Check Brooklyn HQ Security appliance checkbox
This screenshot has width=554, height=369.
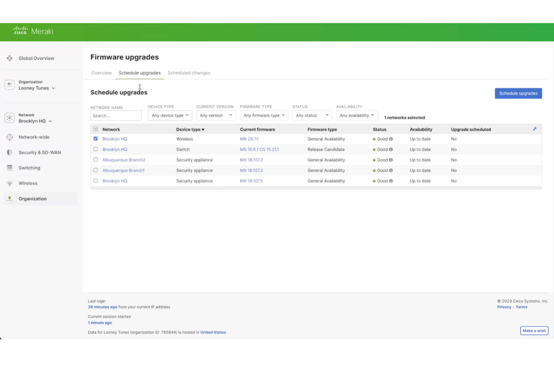click(x=95, y=181)
